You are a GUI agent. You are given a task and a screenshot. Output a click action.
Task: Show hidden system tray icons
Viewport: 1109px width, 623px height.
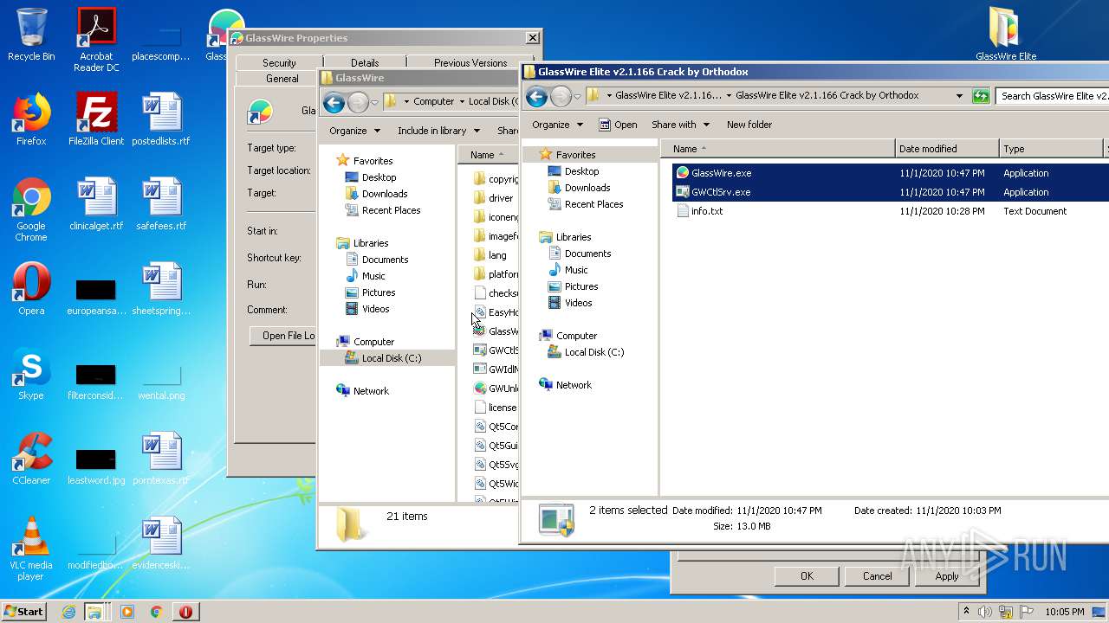click(966, 612)
